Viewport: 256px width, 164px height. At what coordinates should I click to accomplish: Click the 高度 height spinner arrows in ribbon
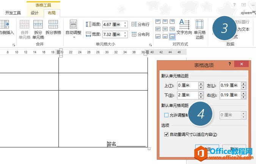(126, 24)
